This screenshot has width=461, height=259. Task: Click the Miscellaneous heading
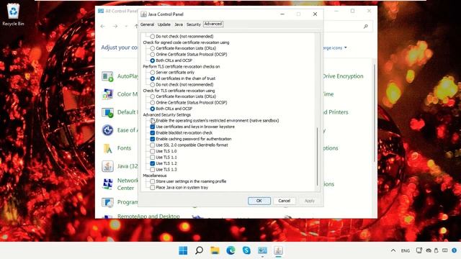point(155,176)
